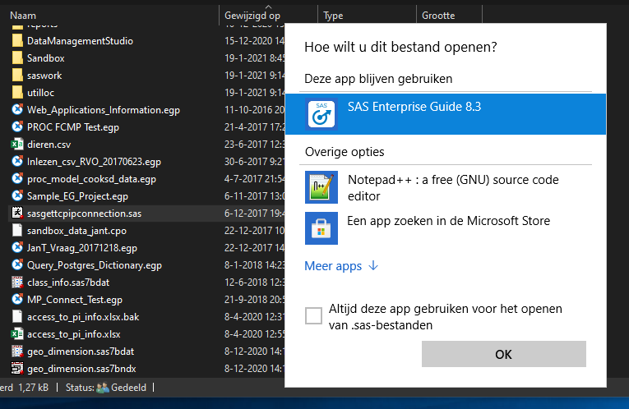629x409 pixels.
Task: Click the Type column header
Action: point(333,16)
